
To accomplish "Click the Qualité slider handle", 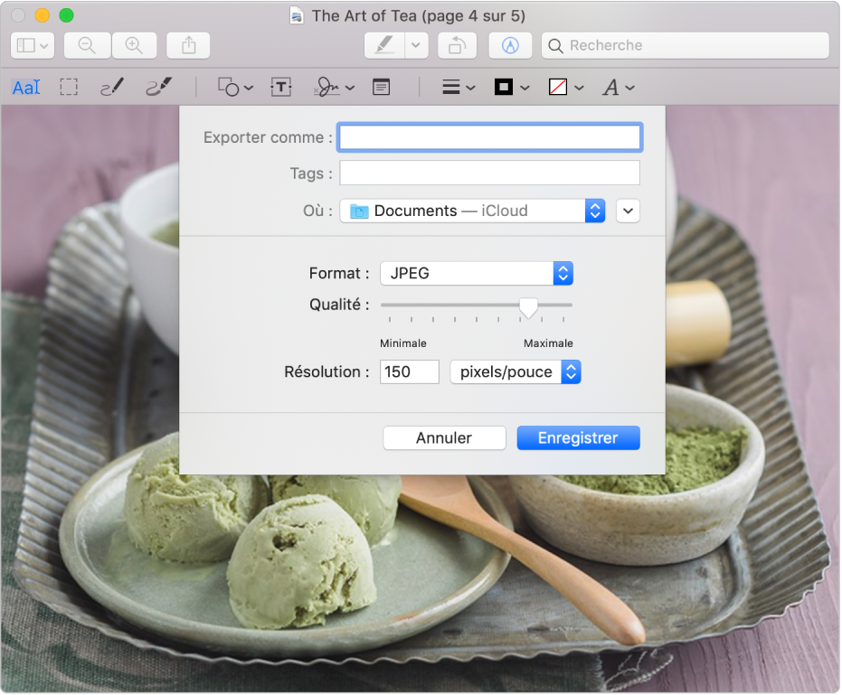I will [528, 308].
